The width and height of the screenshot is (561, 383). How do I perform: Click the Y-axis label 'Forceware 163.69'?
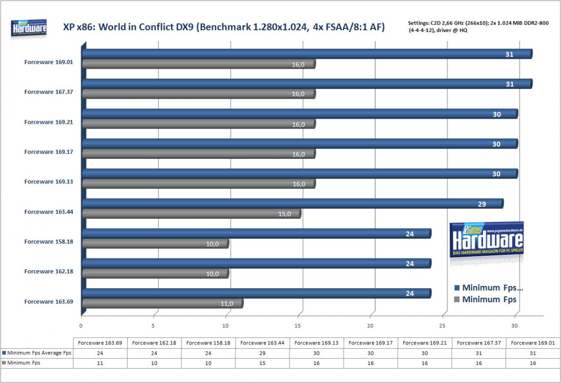tap(49, 301)
